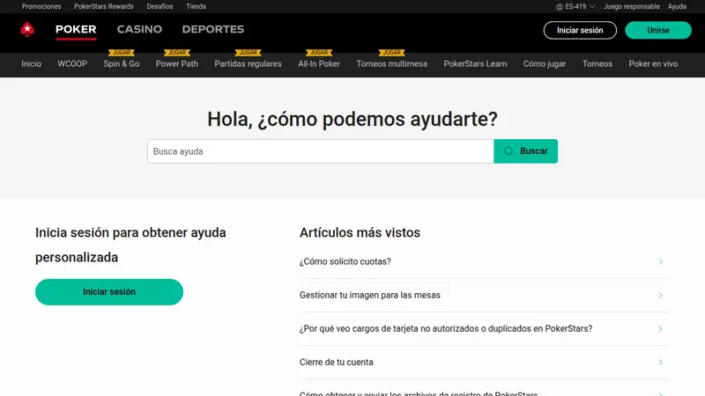Open All-In Poker menu item
This screenshot has width=705, height=396.
319,63
